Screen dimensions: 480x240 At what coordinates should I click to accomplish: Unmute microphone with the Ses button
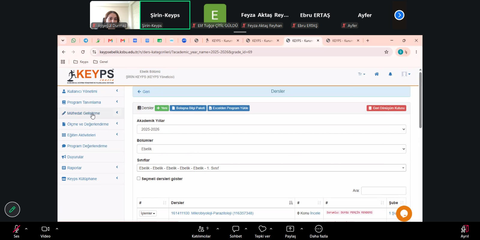[x=16, y=232]
